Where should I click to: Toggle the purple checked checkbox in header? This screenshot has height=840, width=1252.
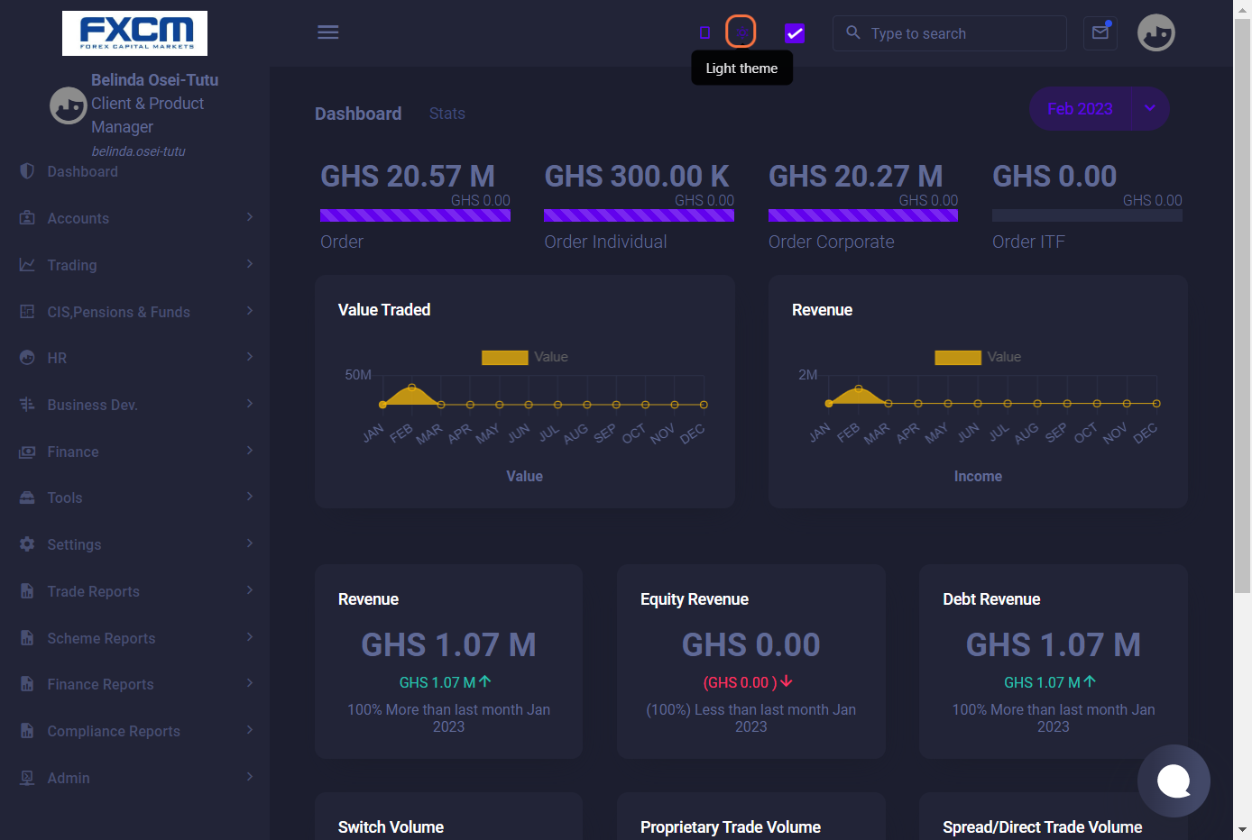point(794,33)
